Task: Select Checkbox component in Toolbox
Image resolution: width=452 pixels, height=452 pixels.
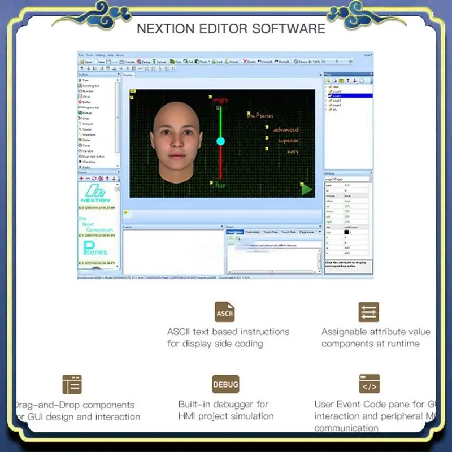Action: pos(87,162)
